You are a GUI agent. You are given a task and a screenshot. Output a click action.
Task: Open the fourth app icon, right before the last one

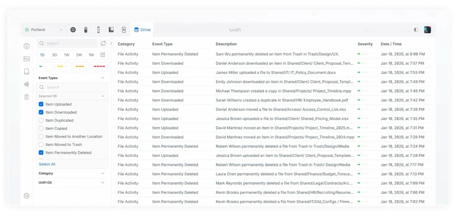[x=111, y=30]
